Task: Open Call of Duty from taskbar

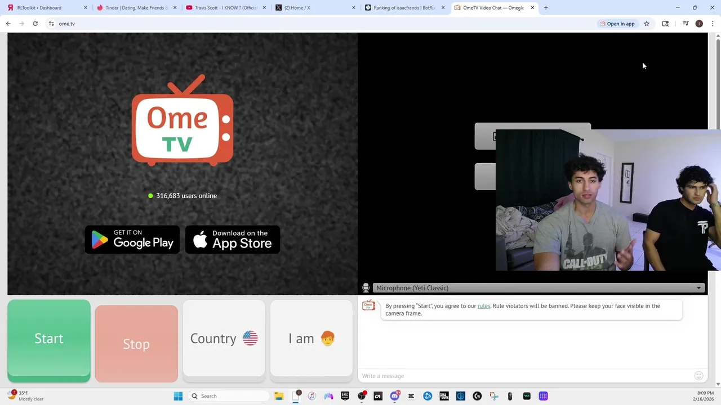Action: tap(444, 396)
